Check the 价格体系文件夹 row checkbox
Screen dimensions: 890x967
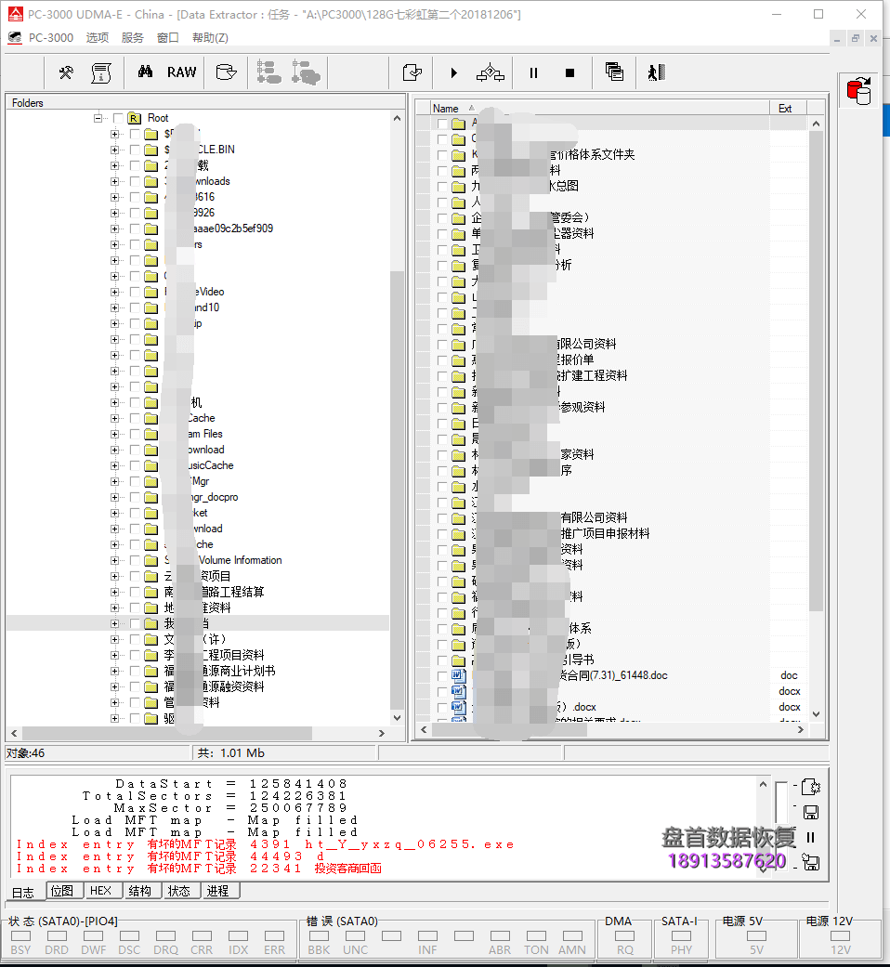tap(442, 155)
